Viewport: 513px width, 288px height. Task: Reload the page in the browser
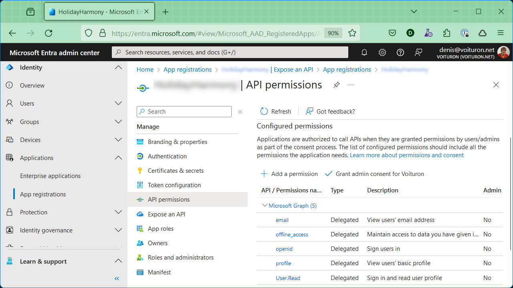pos(48,33)
